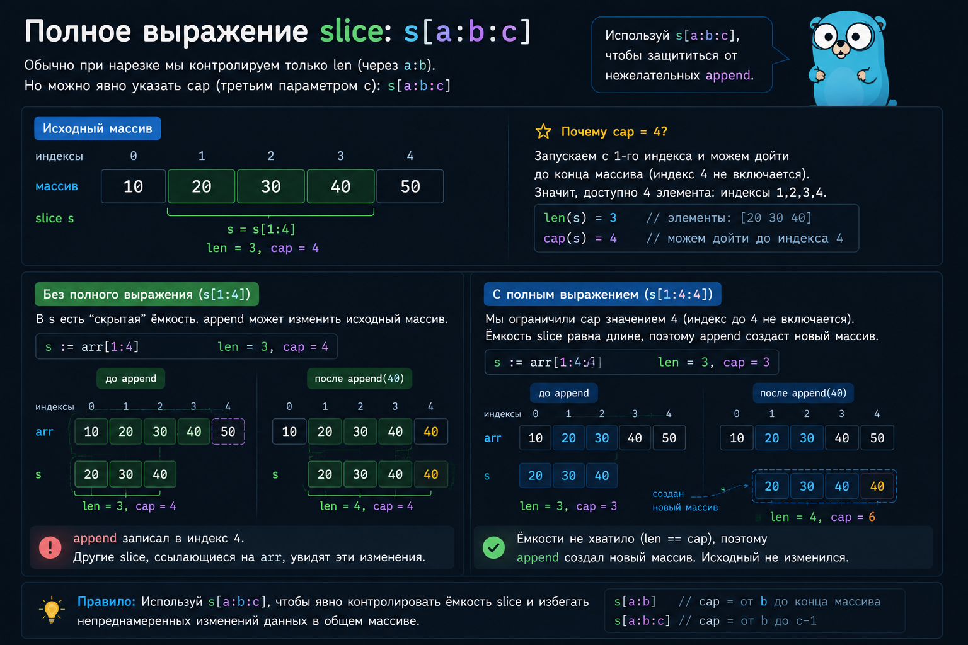Click the star icon beside "Почему cap = 4?"

[x=543, y=131]
